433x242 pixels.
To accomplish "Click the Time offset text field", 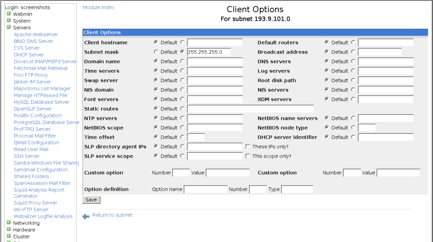I will (196, 137).
